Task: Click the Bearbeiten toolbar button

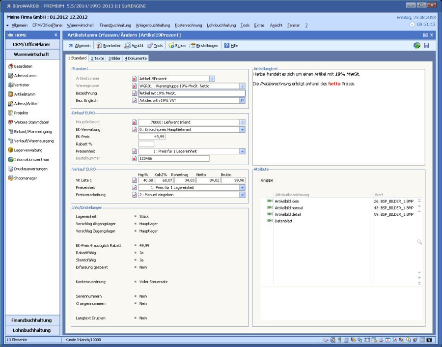Action: 109,45
